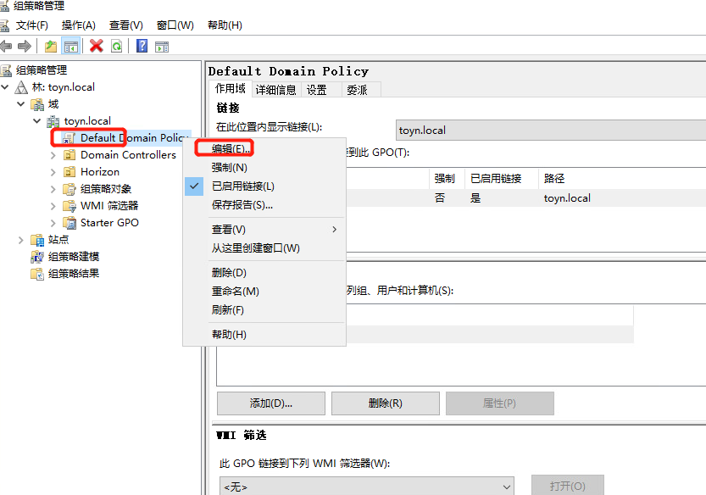The image size is (706, 495).
Task: Toggle 已启用链接(L) checked menu item
Action: point(264,186)
